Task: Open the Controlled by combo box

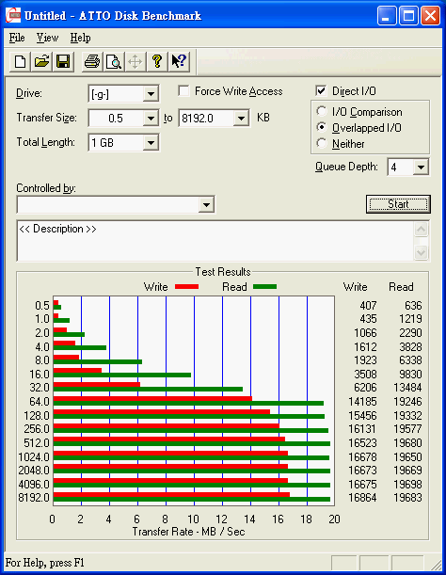Action: click(x=116, y=204)
